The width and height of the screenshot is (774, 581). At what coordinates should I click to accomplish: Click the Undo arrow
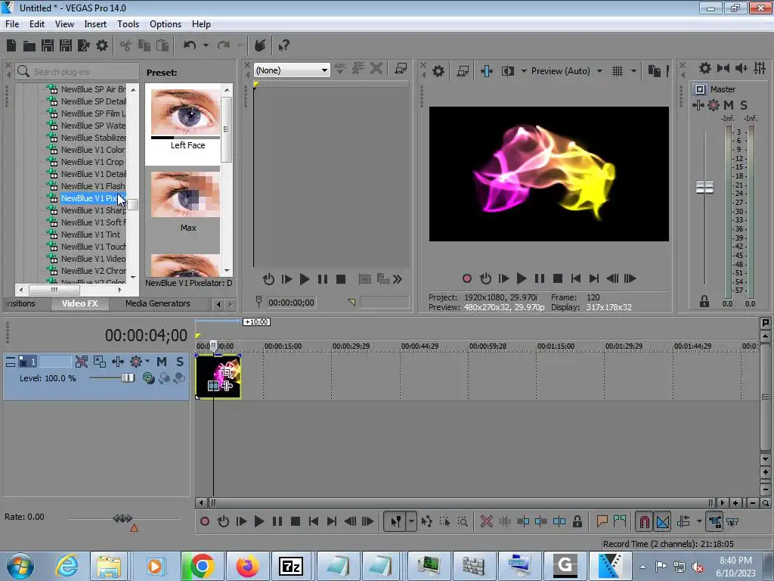pyautogui.click(x=190, y=45)
